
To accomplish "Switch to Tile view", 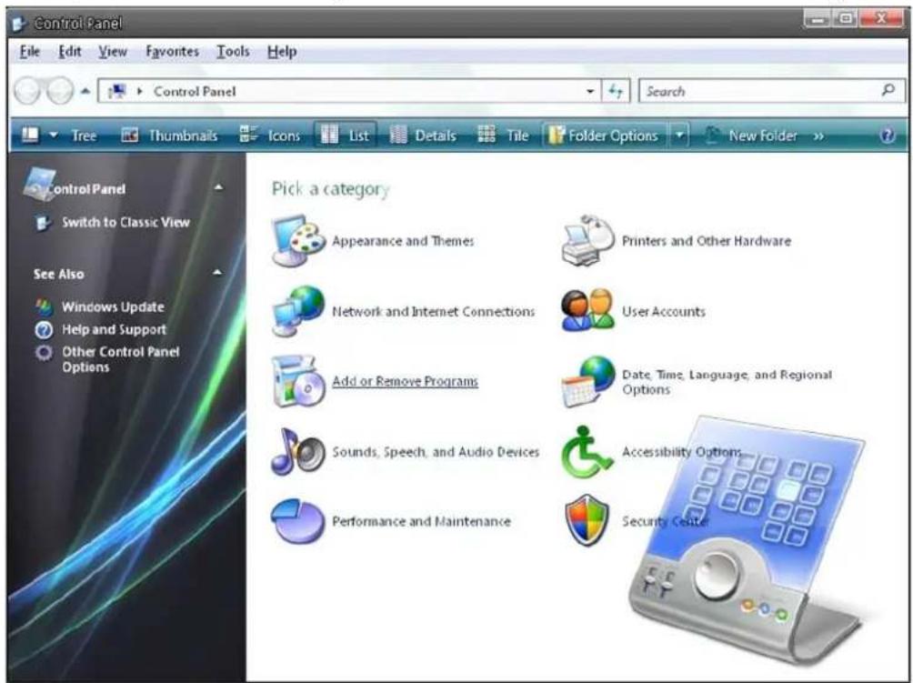I will click(503, 136).
